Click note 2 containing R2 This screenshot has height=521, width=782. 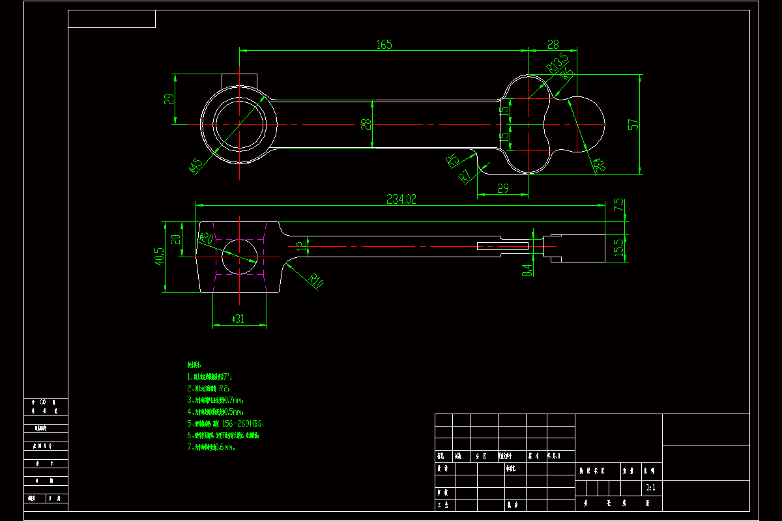(x=209, y=388)
